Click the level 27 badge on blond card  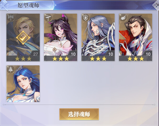point(35,54)
